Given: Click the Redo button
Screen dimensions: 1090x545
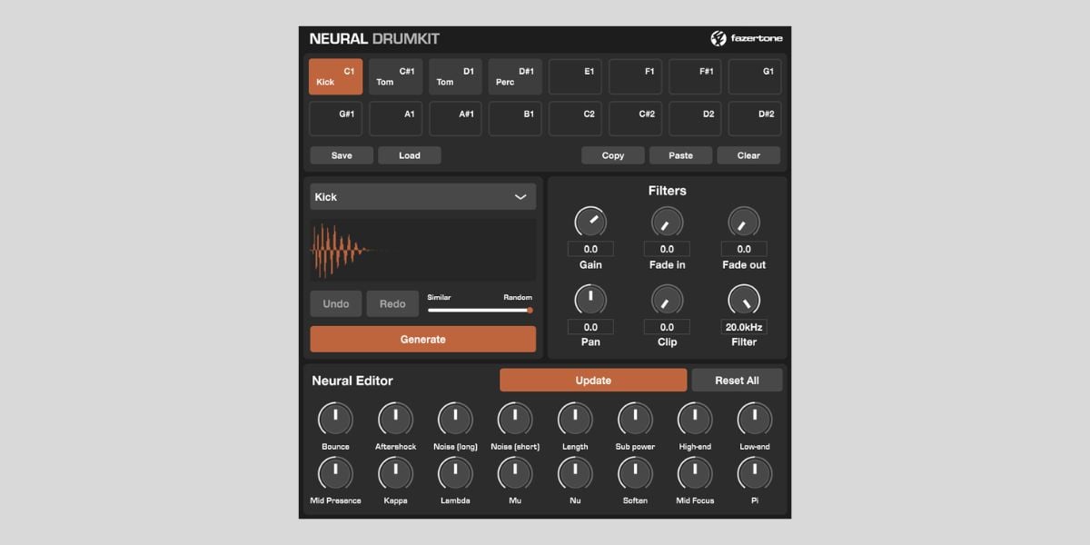Looking at the screenshot, I should (x=392, y=303).
